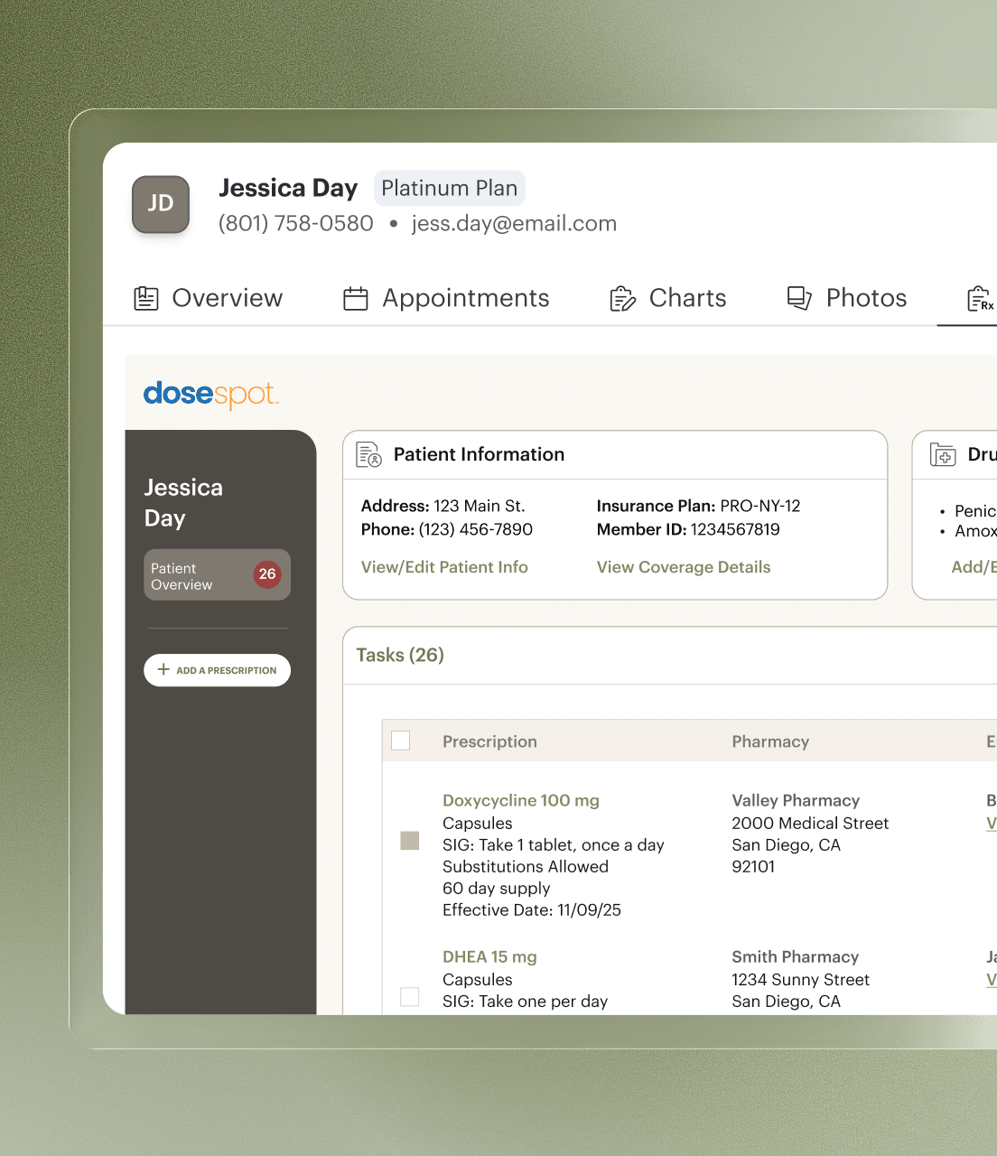Click the DHEA 15 mg prescription link
Viewport: 997px width, 1156px height.
[489, 956]
